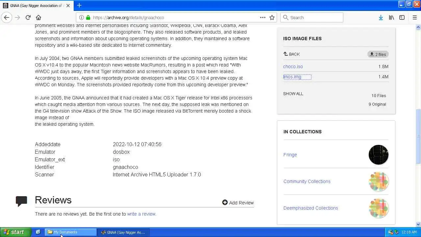Click the Add Review text

coord(241,203)
